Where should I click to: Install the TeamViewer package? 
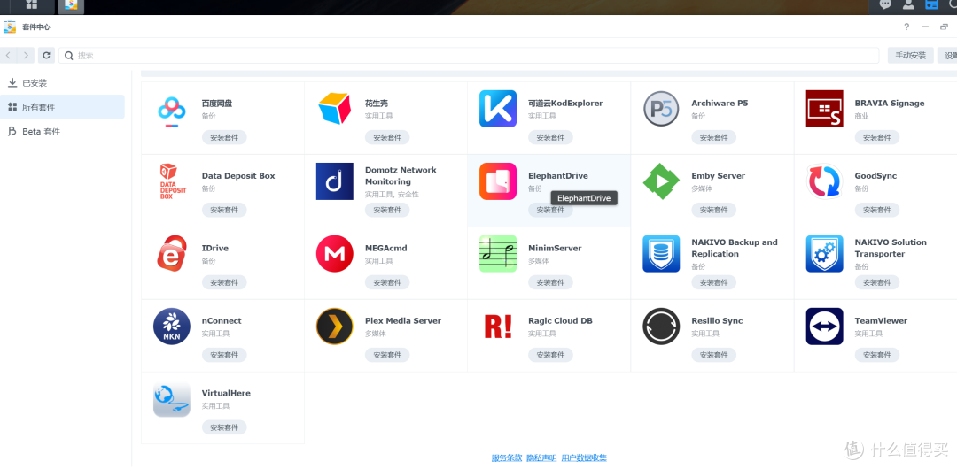click(x=877, y=355)
